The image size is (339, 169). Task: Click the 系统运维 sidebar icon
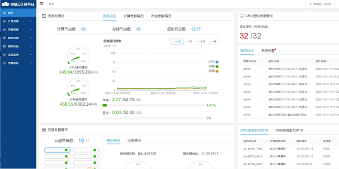pos(4,55)
